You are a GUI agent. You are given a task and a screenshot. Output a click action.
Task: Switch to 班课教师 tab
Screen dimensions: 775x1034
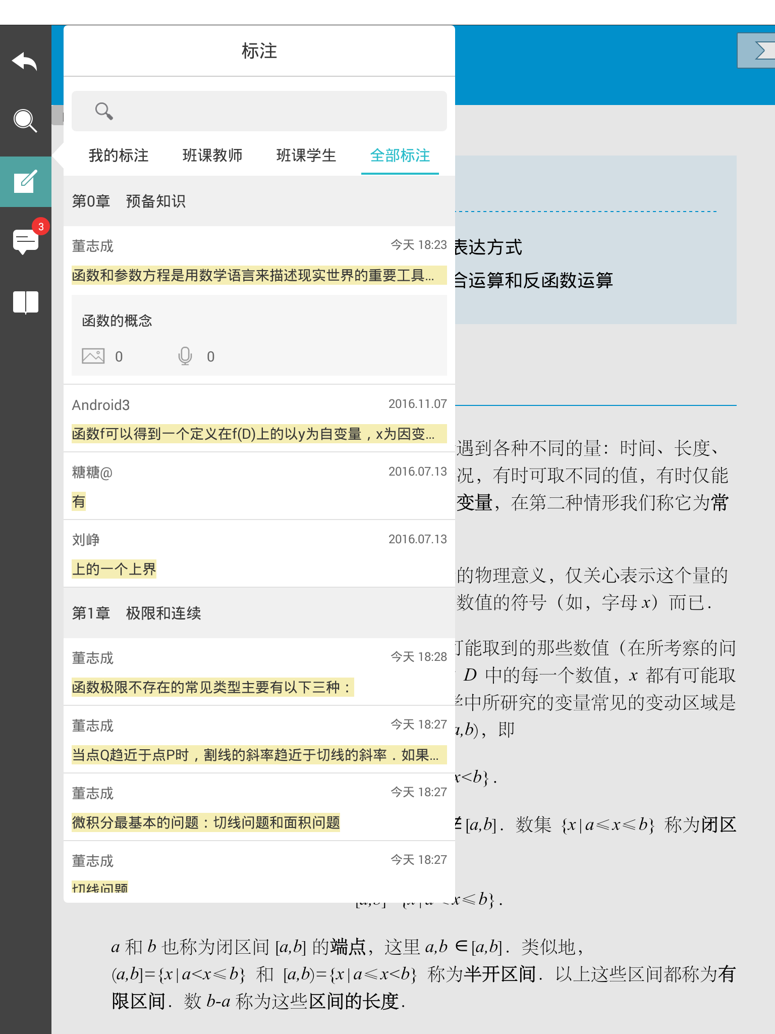212,156
